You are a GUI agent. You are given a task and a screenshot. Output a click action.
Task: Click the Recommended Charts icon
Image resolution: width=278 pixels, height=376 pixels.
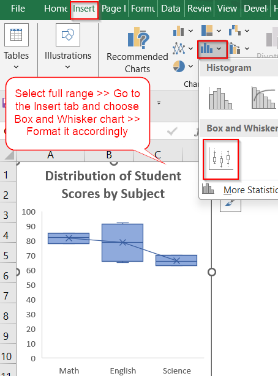pos(139,37)
